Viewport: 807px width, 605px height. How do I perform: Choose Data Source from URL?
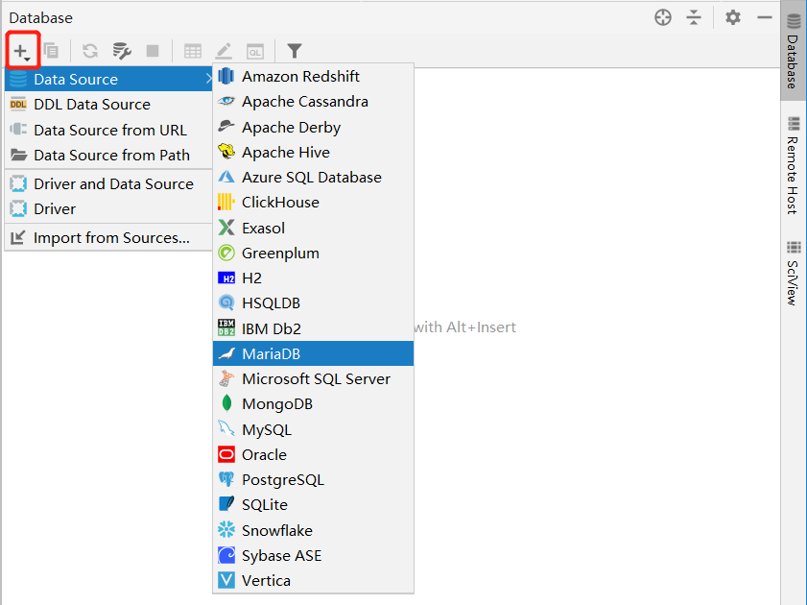pyautogui.click(x=108, y=130)
